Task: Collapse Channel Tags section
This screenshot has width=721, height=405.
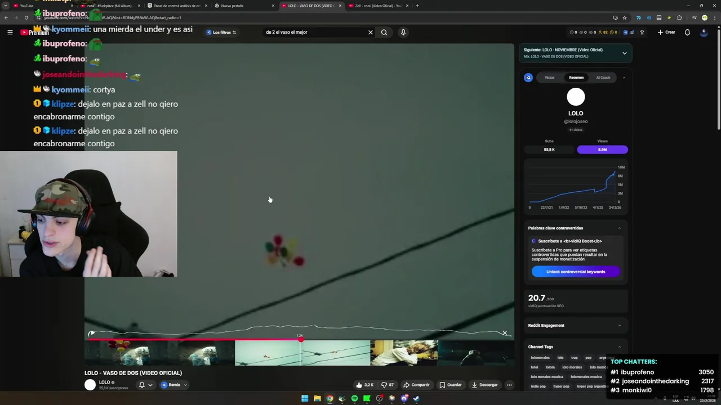Action: pos(620,346)
